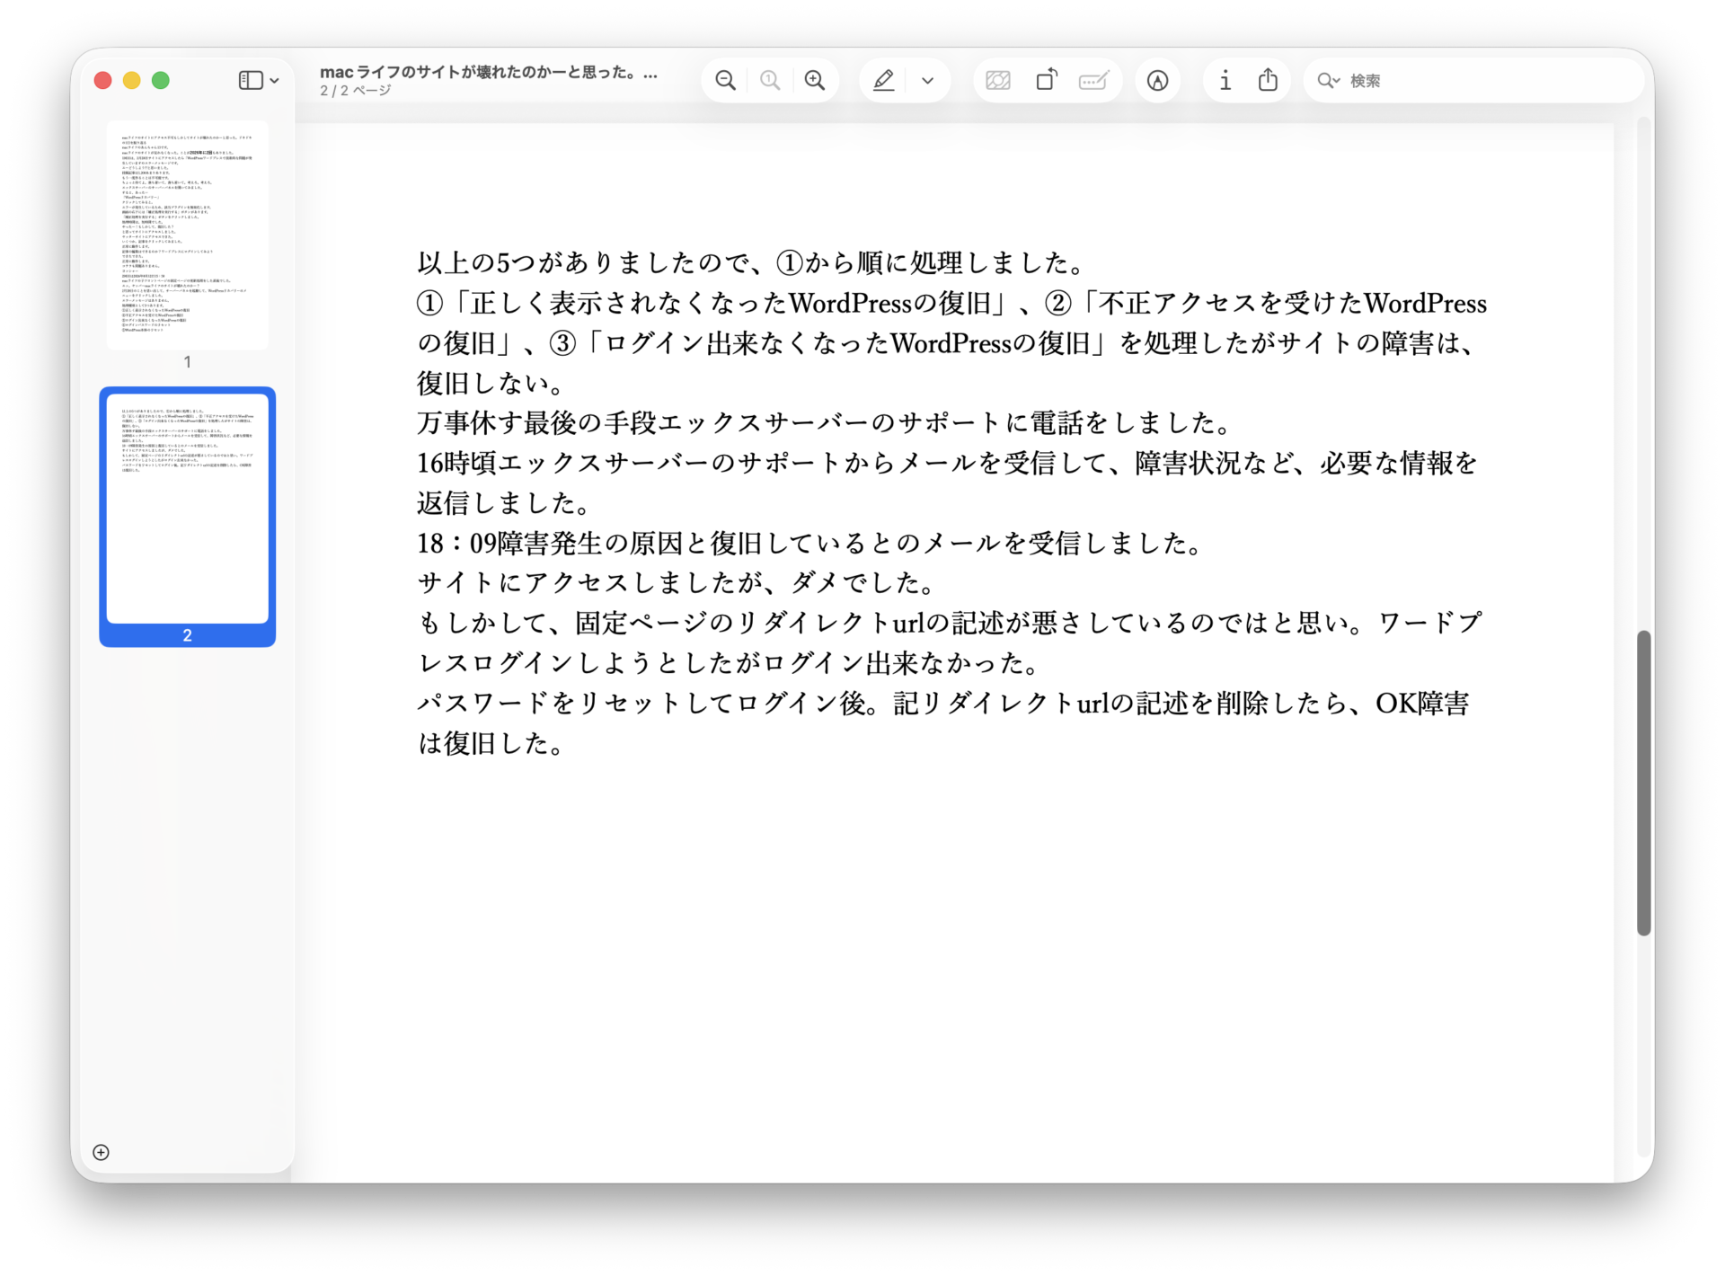The image size is (1725, 1276).
Task: Click the line starting with 以上の5つがありました
Action: pos(753,262)
